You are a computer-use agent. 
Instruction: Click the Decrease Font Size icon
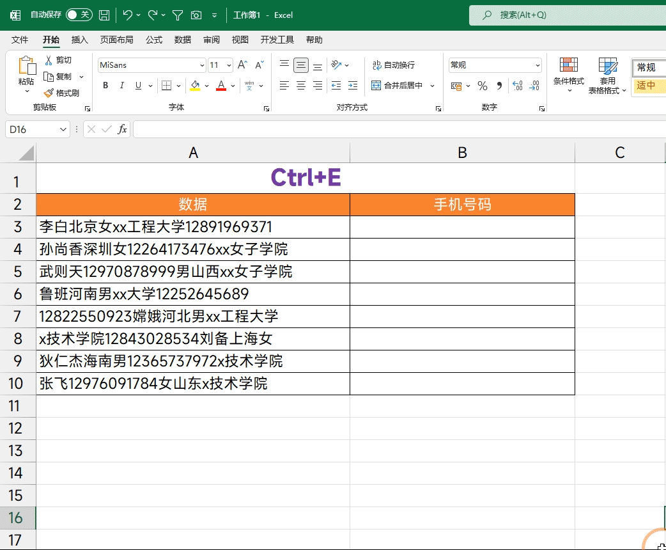(259, 65)
